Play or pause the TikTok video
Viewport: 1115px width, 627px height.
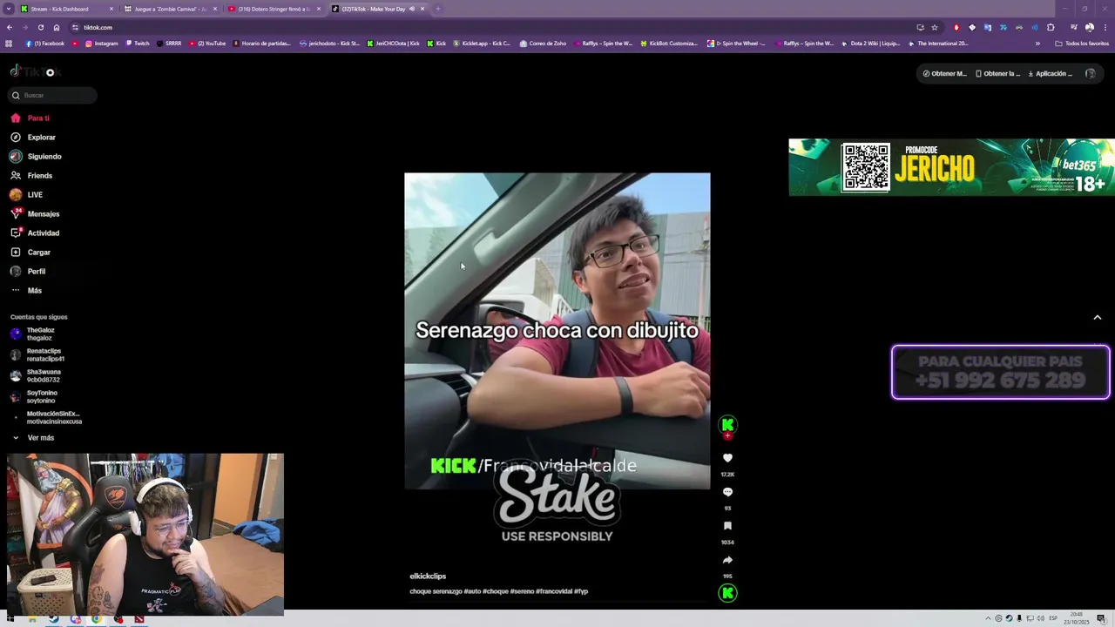click(557, 331)
